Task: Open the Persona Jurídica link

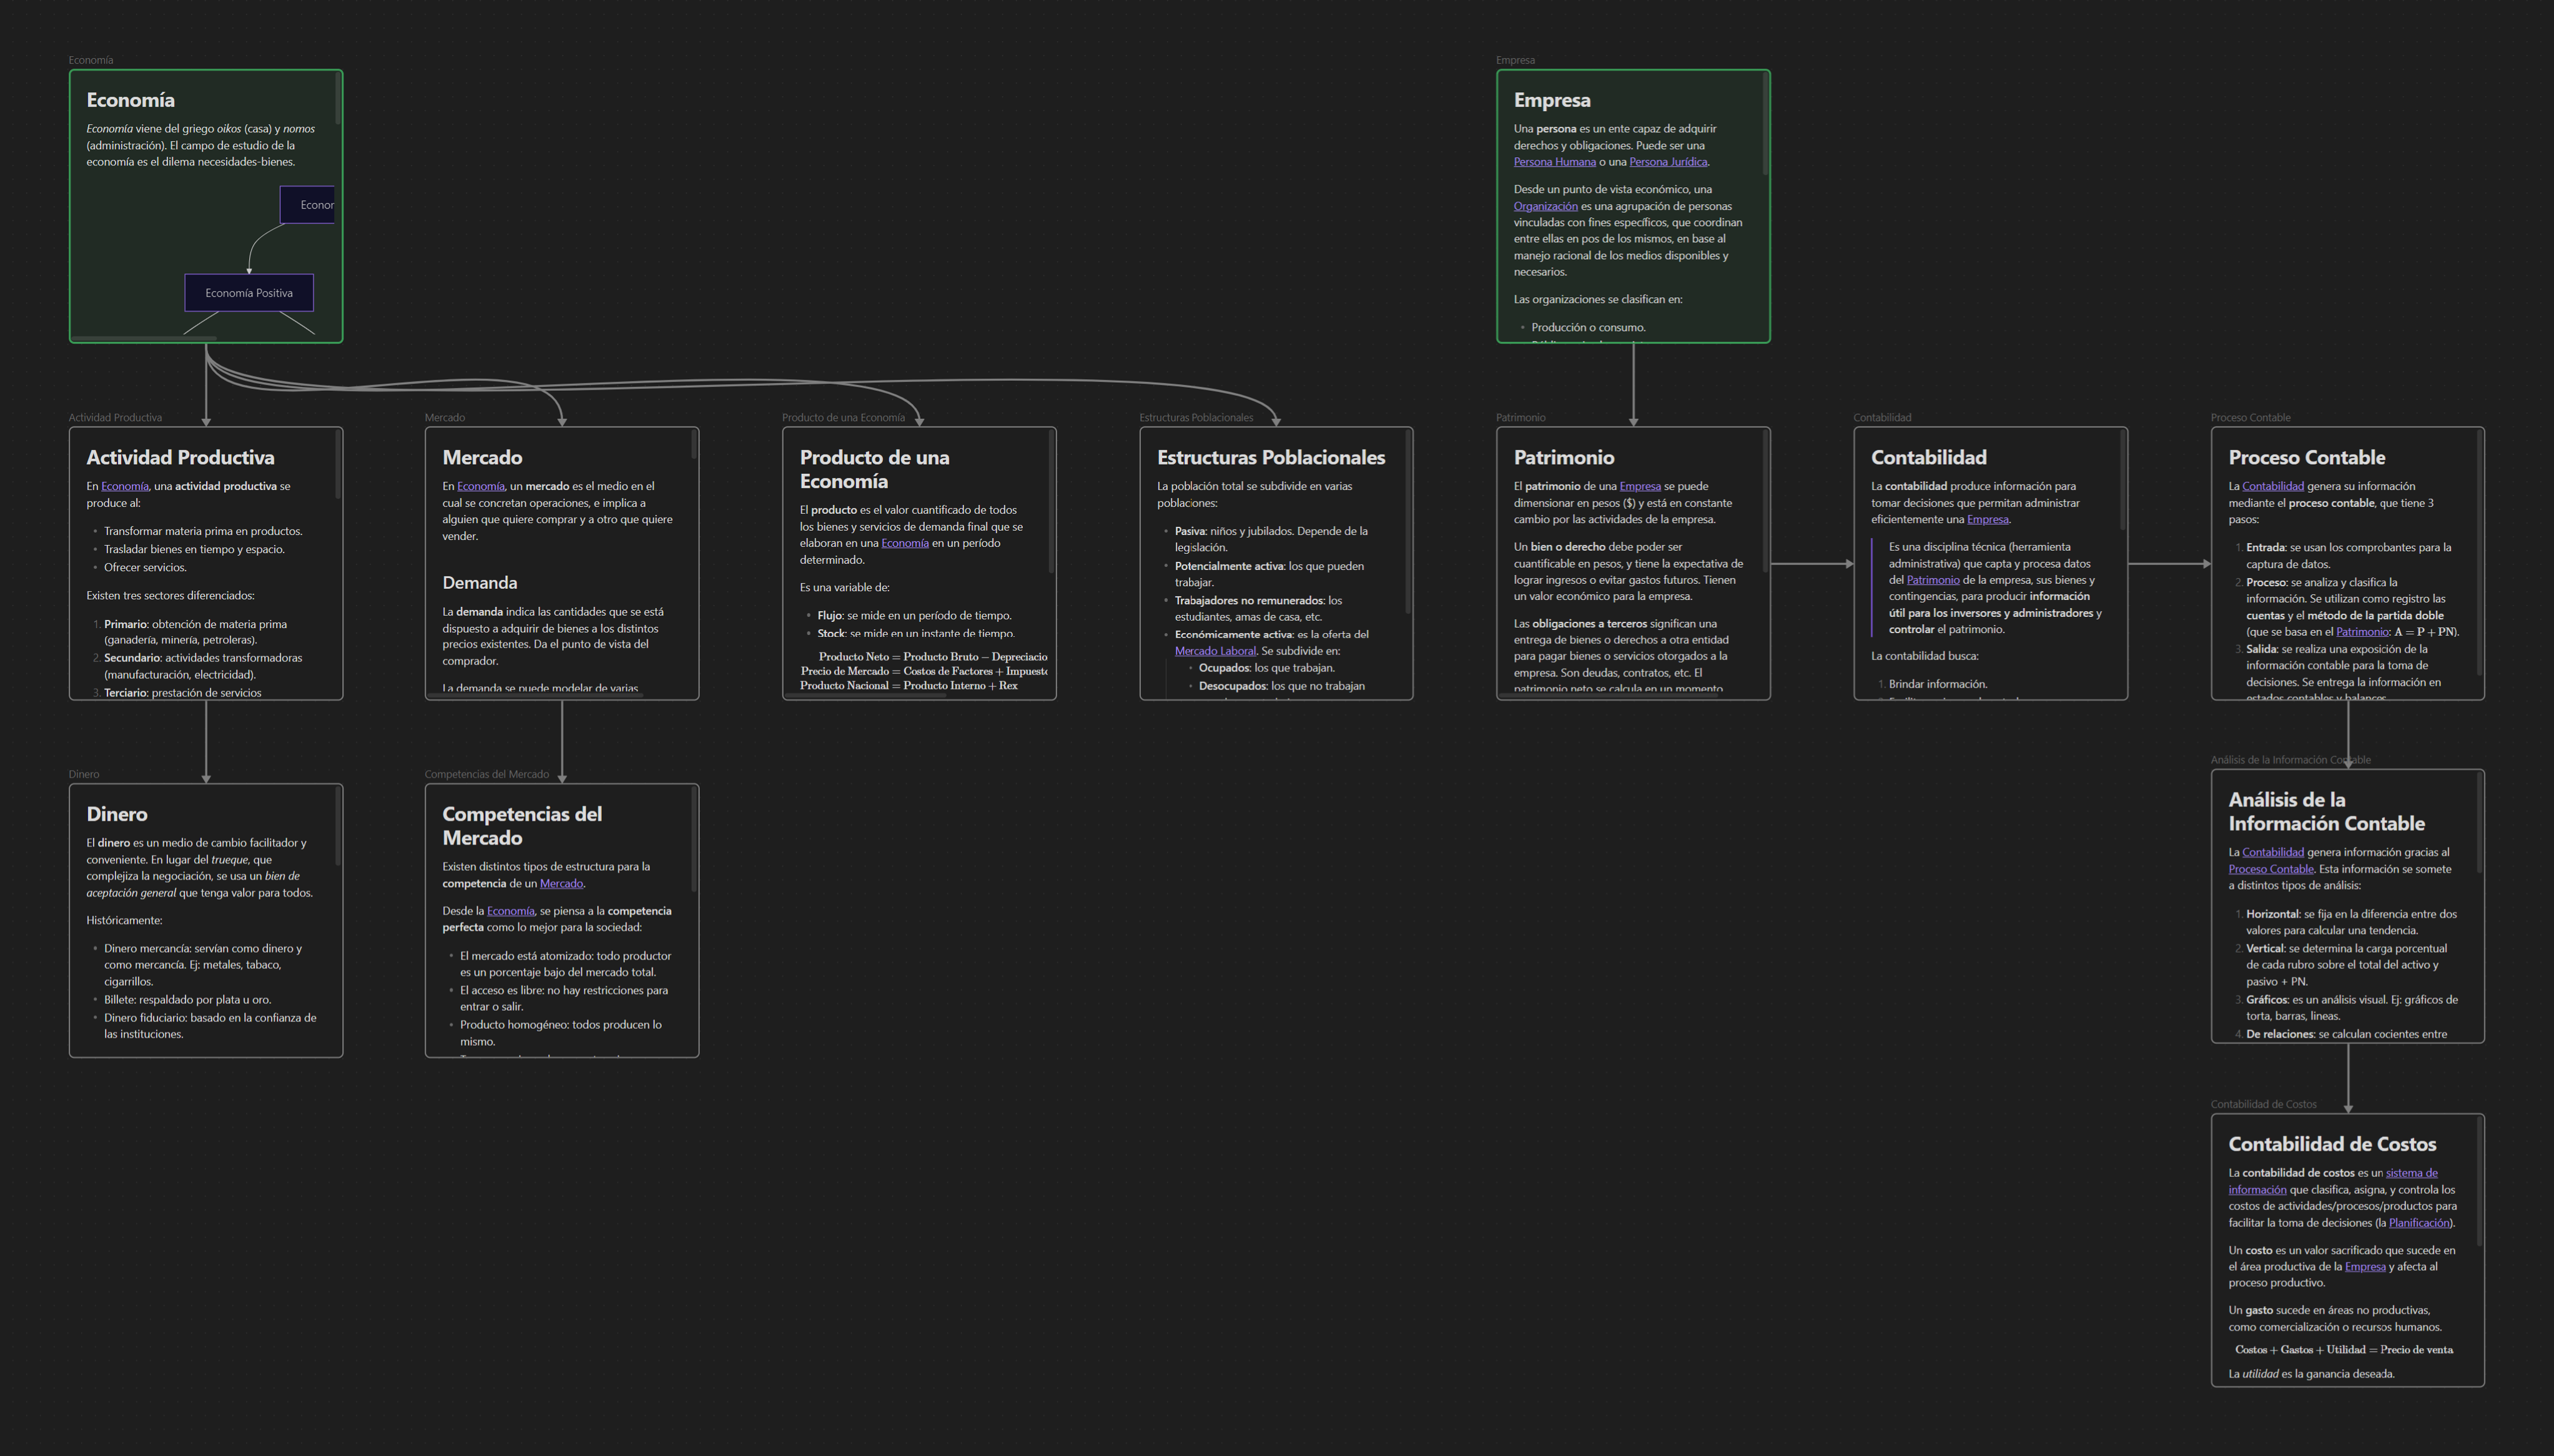Action: [x=1668, y=162]
